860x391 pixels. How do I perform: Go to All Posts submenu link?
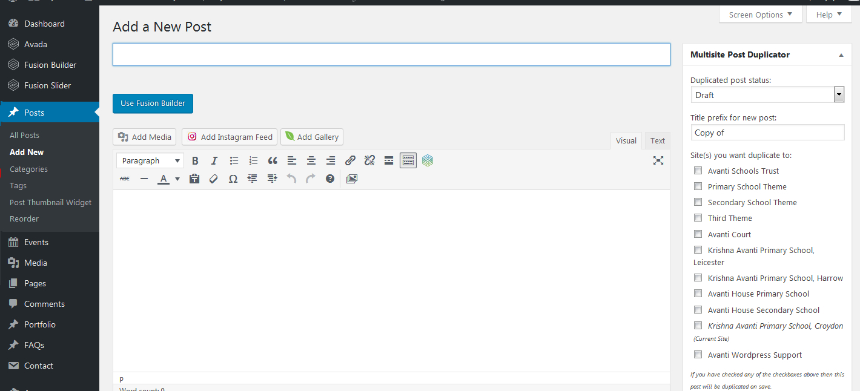pyautogui.click(x=24, y=135)
